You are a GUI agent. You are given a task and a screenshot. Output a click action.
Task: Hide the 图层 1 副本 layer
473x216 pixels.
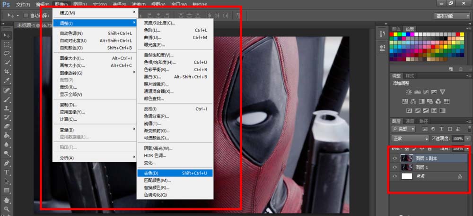[x=394, y=158]
